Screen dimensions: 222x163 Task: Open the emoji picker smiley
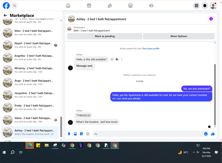coord(206,134)
